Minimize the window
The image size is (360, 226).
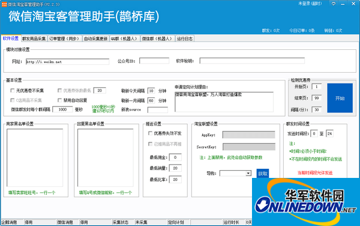pos(343,4)
